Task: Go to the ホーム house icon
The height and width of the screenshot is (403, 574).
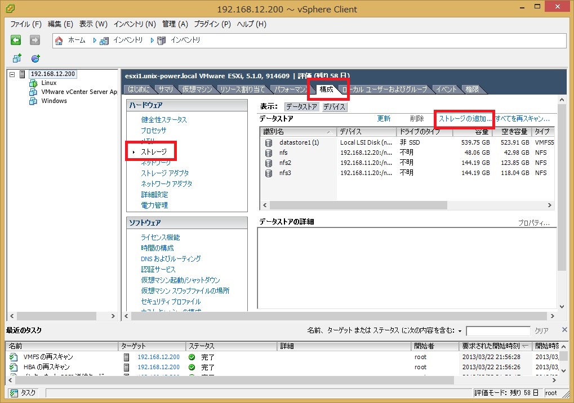Action: (x=59, y=40)
